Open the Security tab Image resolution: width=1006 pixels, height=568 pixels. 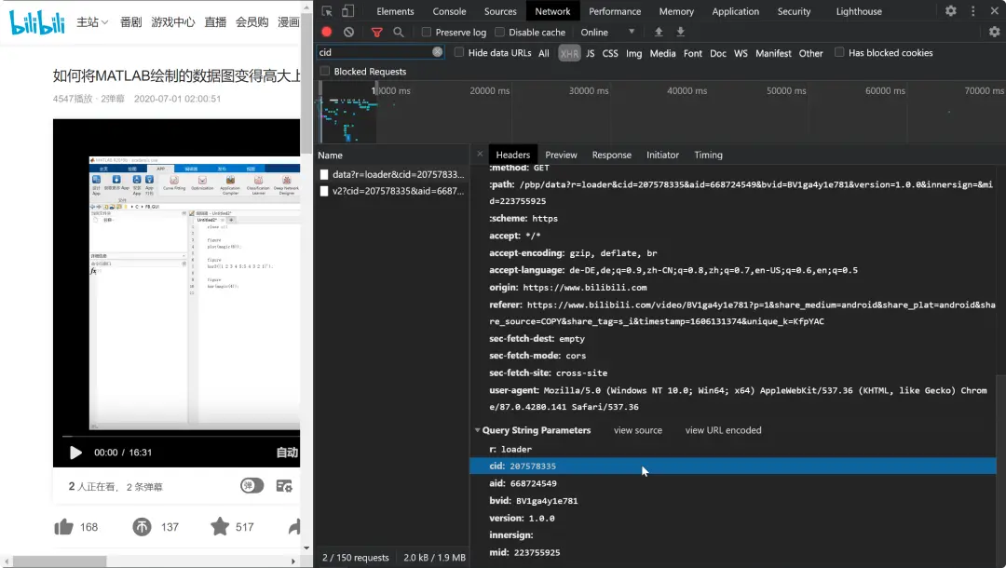794,11
